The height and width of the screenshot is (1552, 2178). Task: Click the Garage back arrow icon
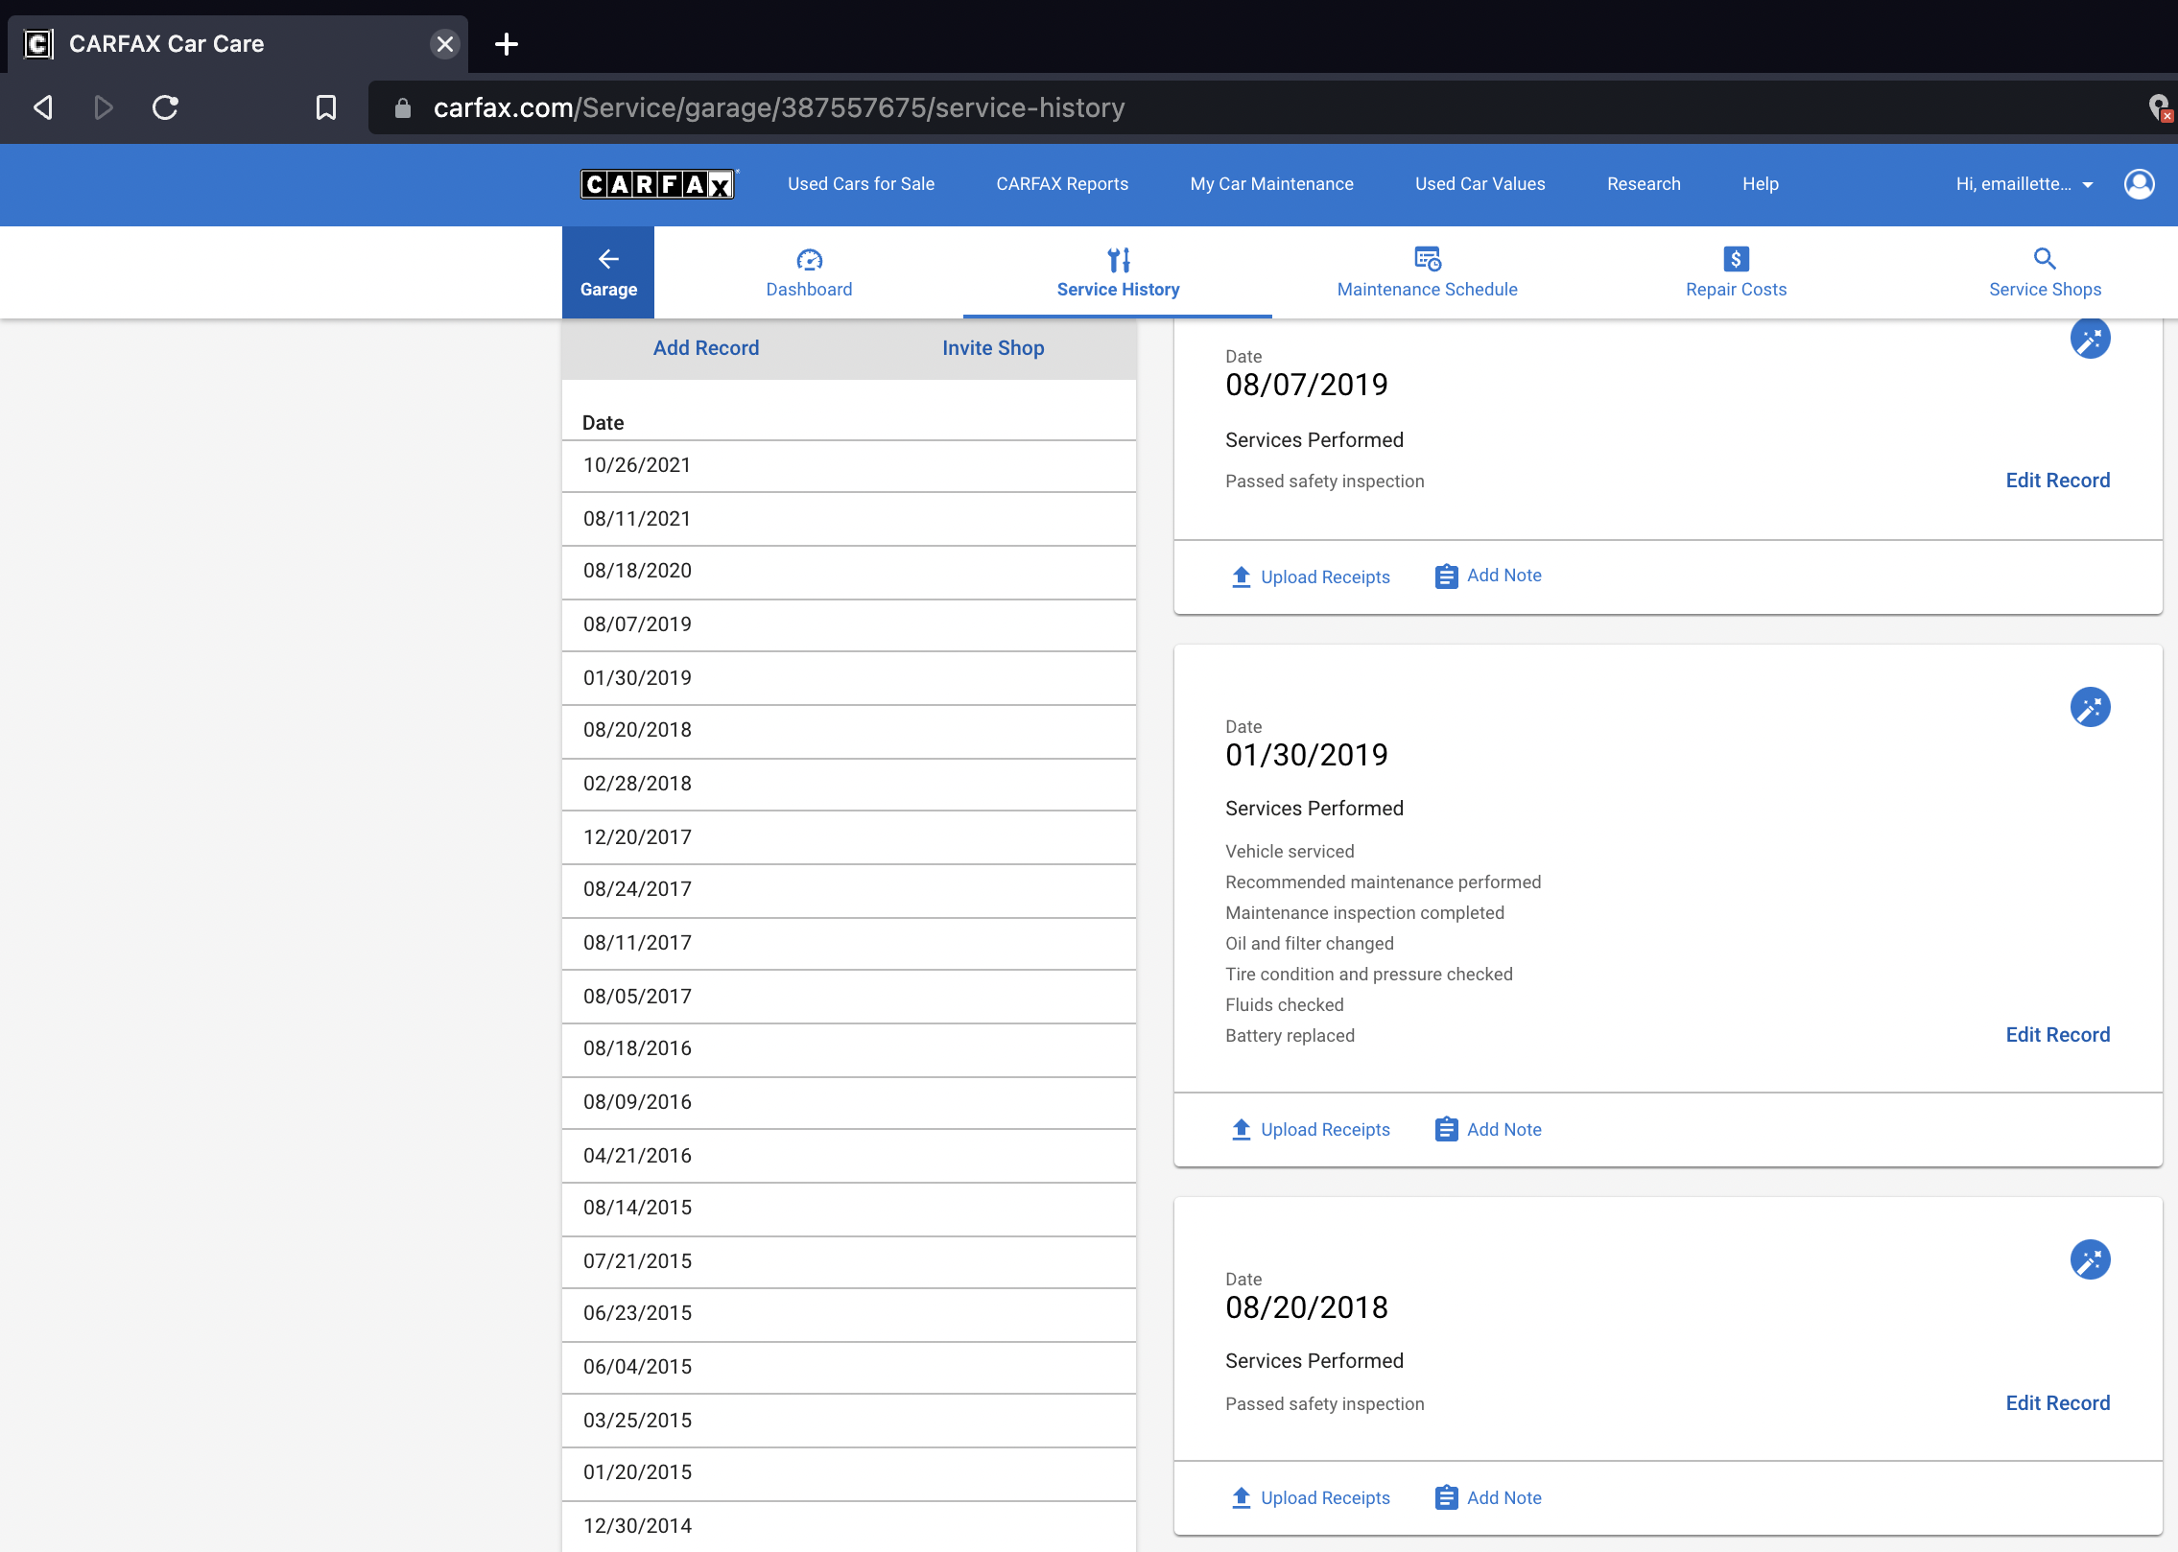click(x=608, y=258)
